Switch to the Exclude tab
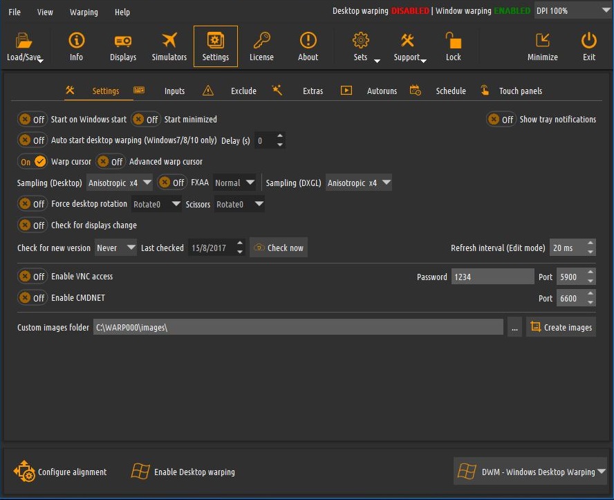Image resolution: width=614 pixels, height=500 pixels. 243,91
